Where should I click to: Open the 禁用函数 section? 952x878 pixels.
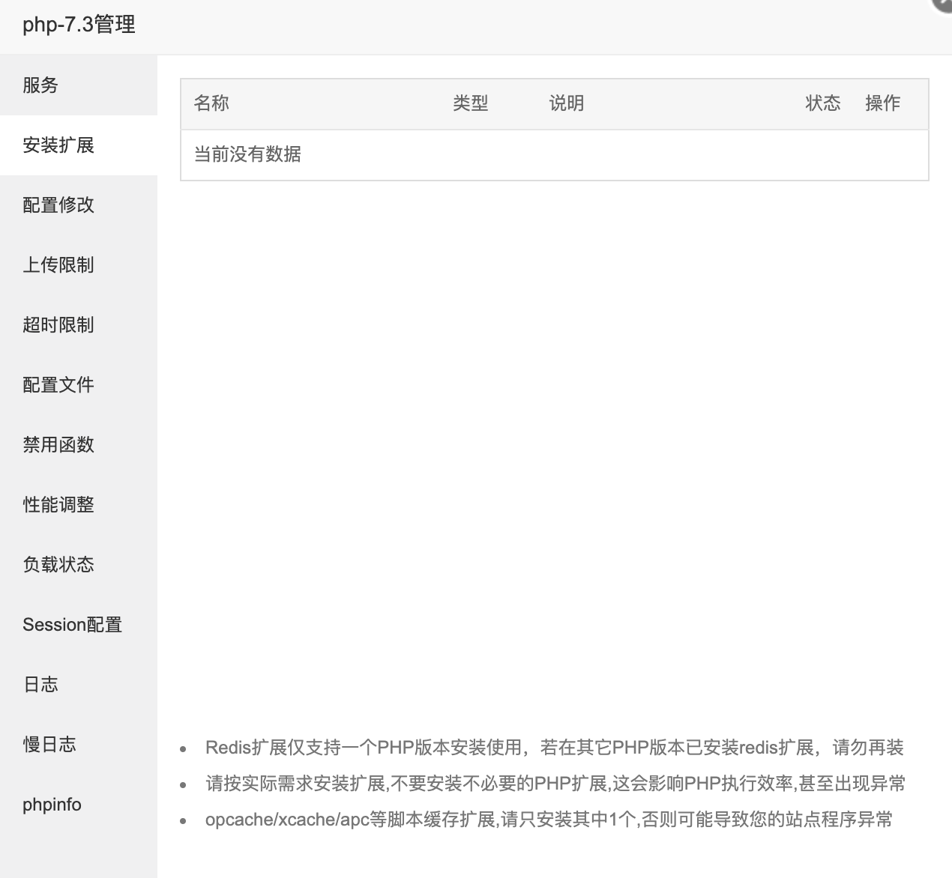(79, 445)
